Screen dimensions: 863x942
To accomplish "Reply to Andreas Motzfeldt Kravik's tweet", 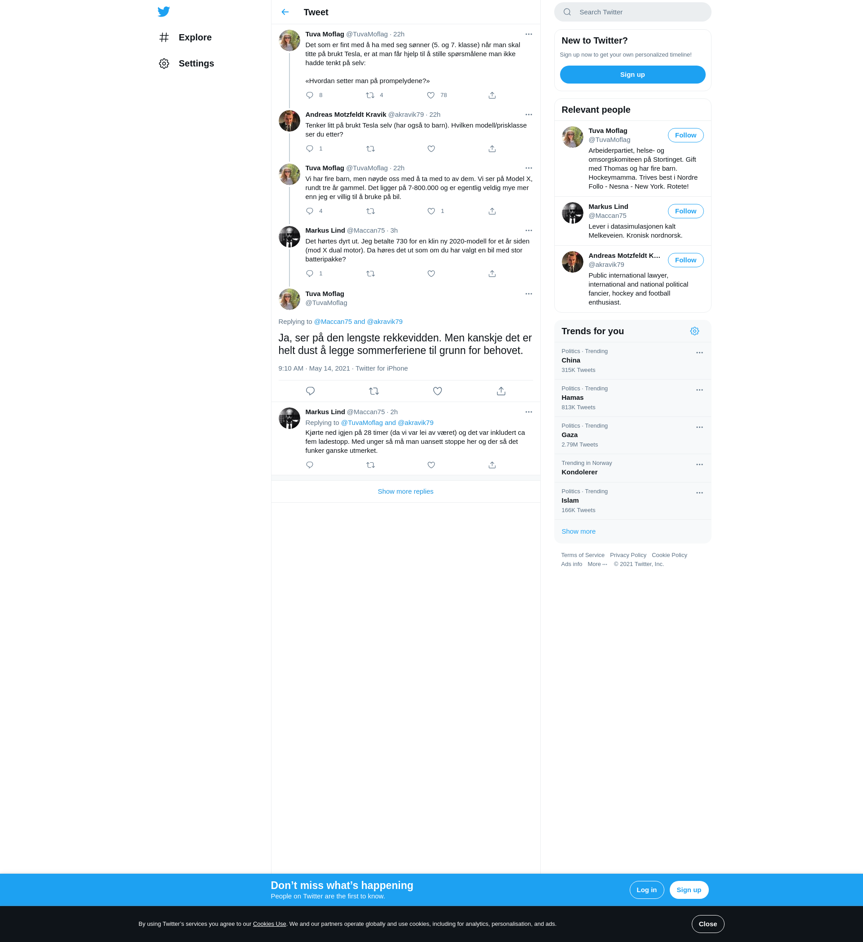I will 310,149.
